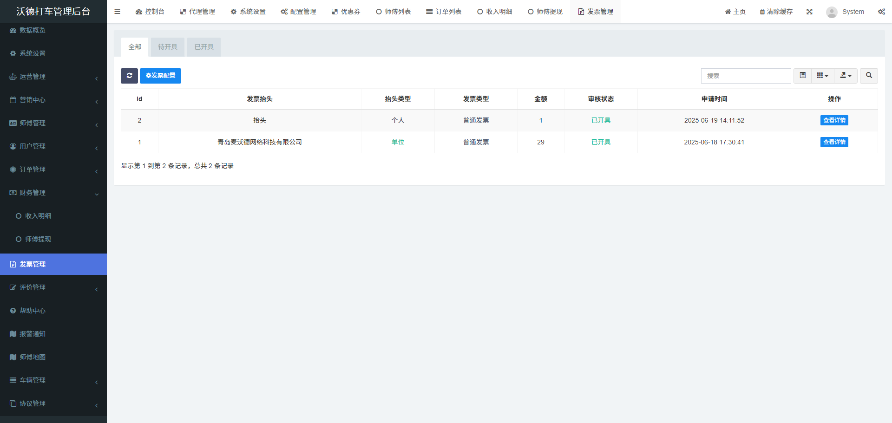Image resolution: width=892 pixels, height=423 pixels.
Task: Open 师傅地图 in the sidebar
Action: pos(33,357)
